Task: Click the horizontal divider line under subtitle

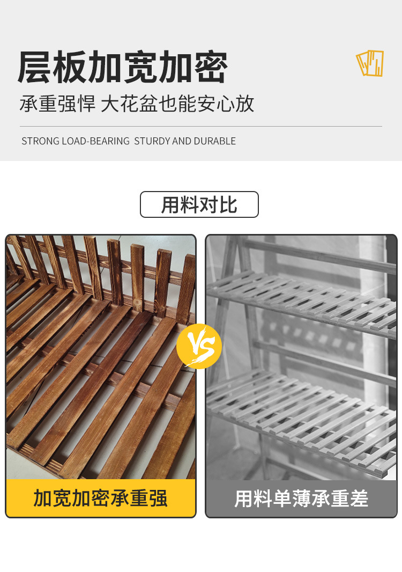Action: [201, 126]
